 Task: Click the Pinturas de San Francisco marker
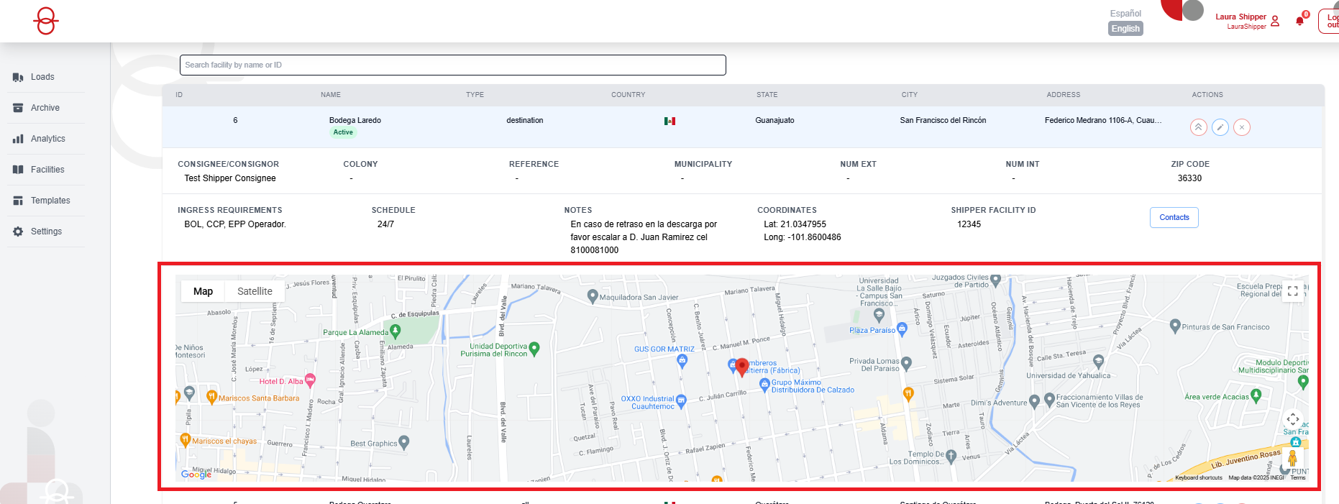[1175, 326]
